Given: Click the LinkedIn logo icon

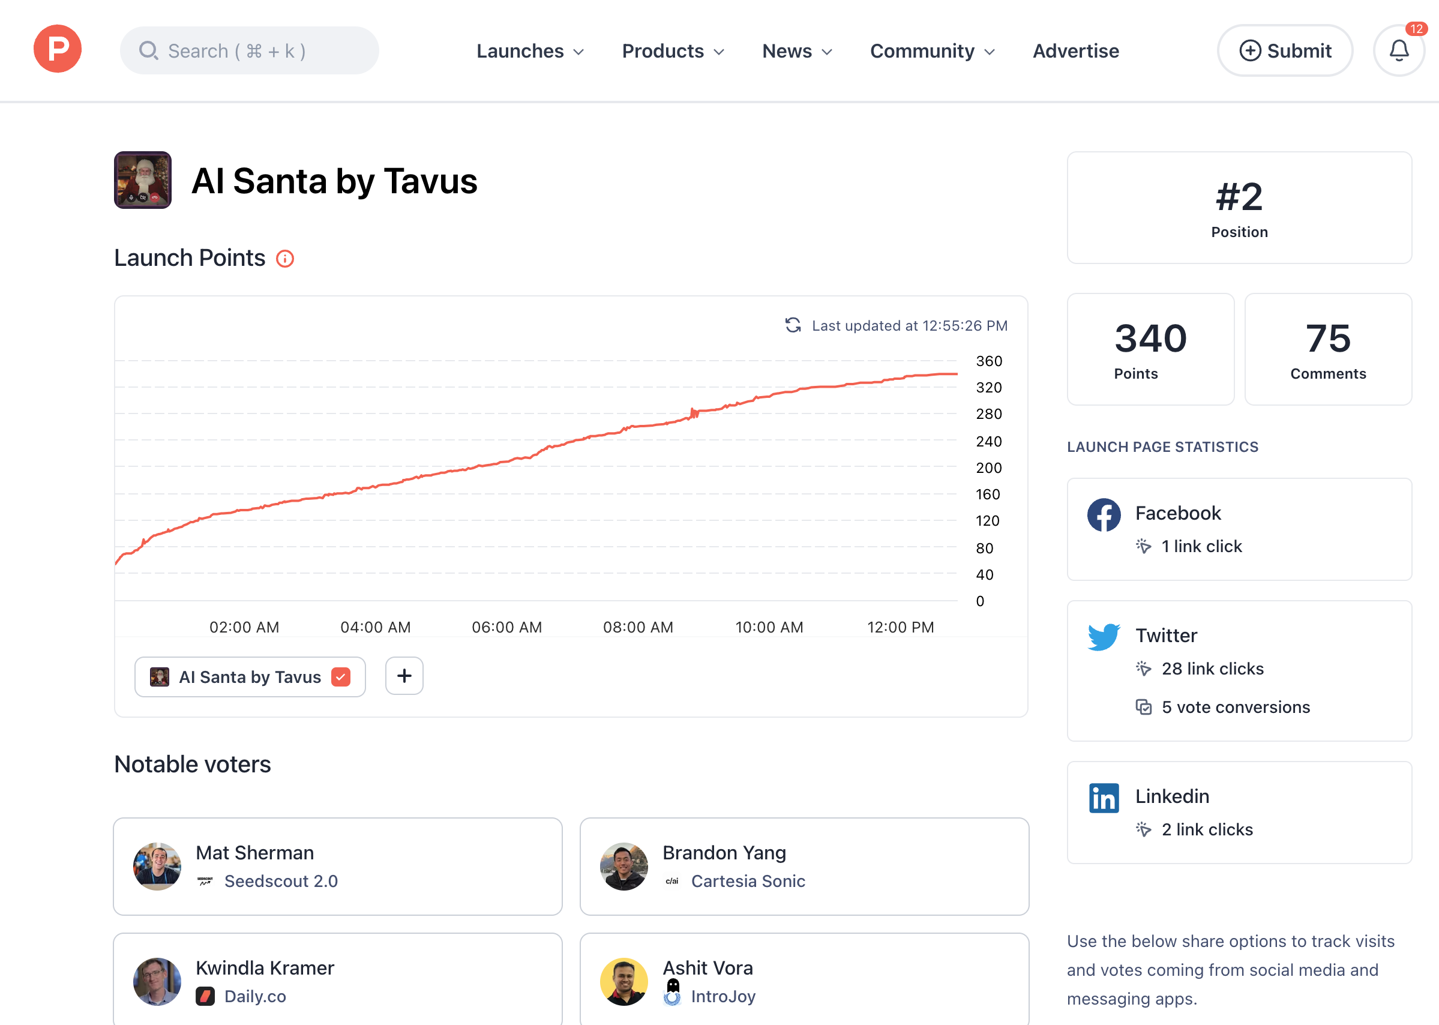Looking at the screenshot, I should click(x=1104, y=798).
